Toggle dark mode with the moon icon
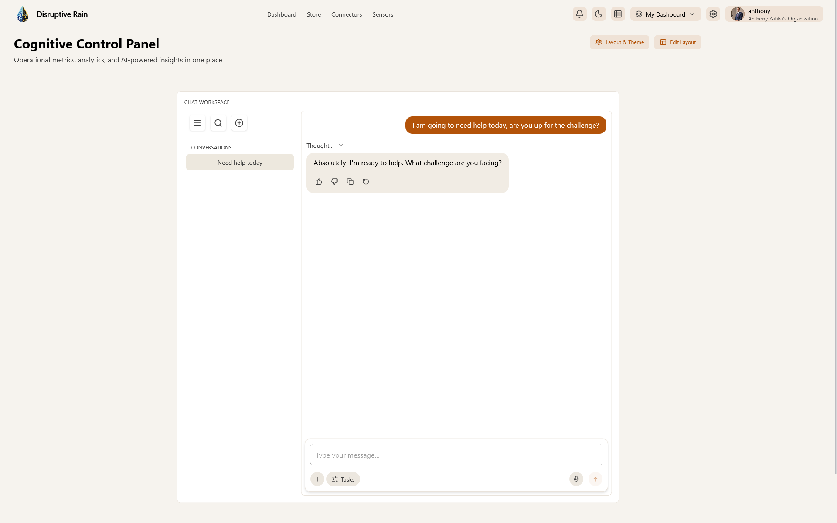837x523 pixels. [598, 14]
